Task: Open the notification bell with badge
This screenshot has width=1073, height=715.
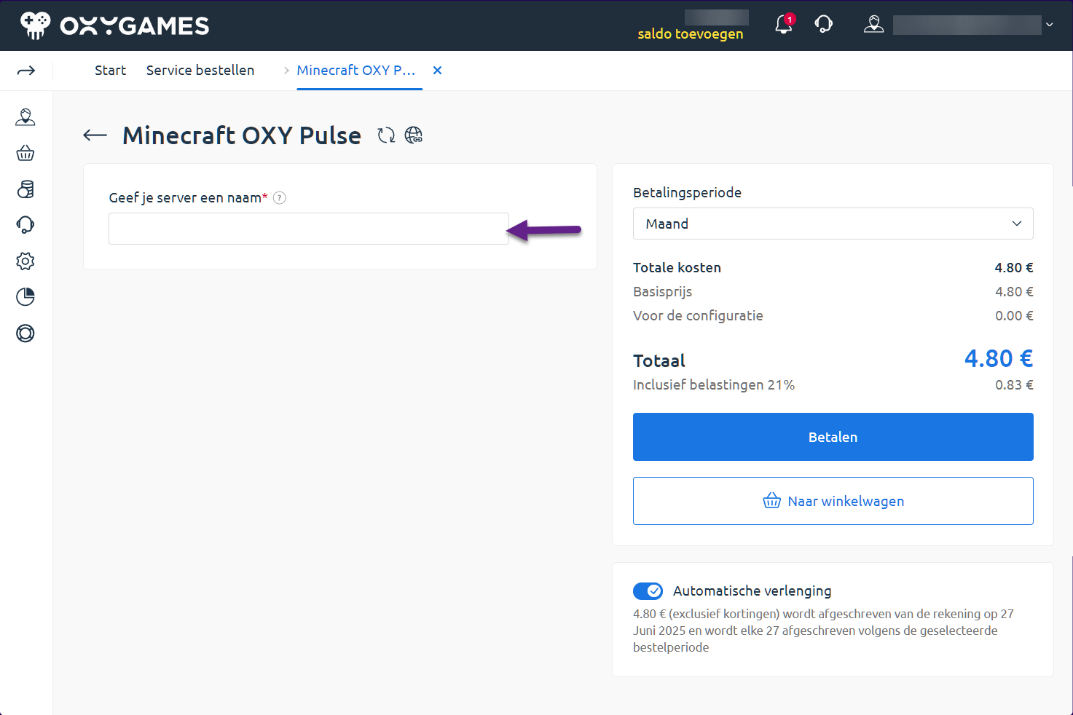Action: [783, 25]
